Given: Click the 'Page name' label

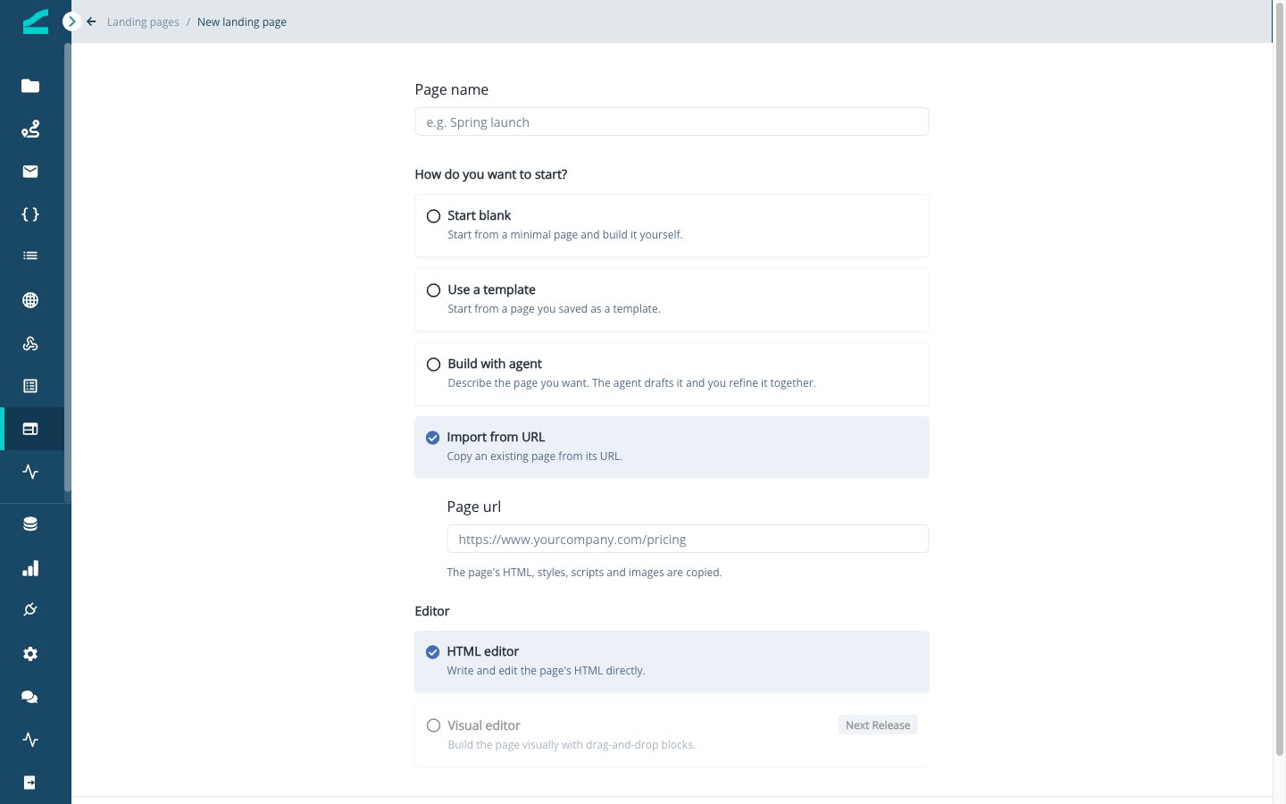Looking at the screenshot, I should click(x=452, y=89).
